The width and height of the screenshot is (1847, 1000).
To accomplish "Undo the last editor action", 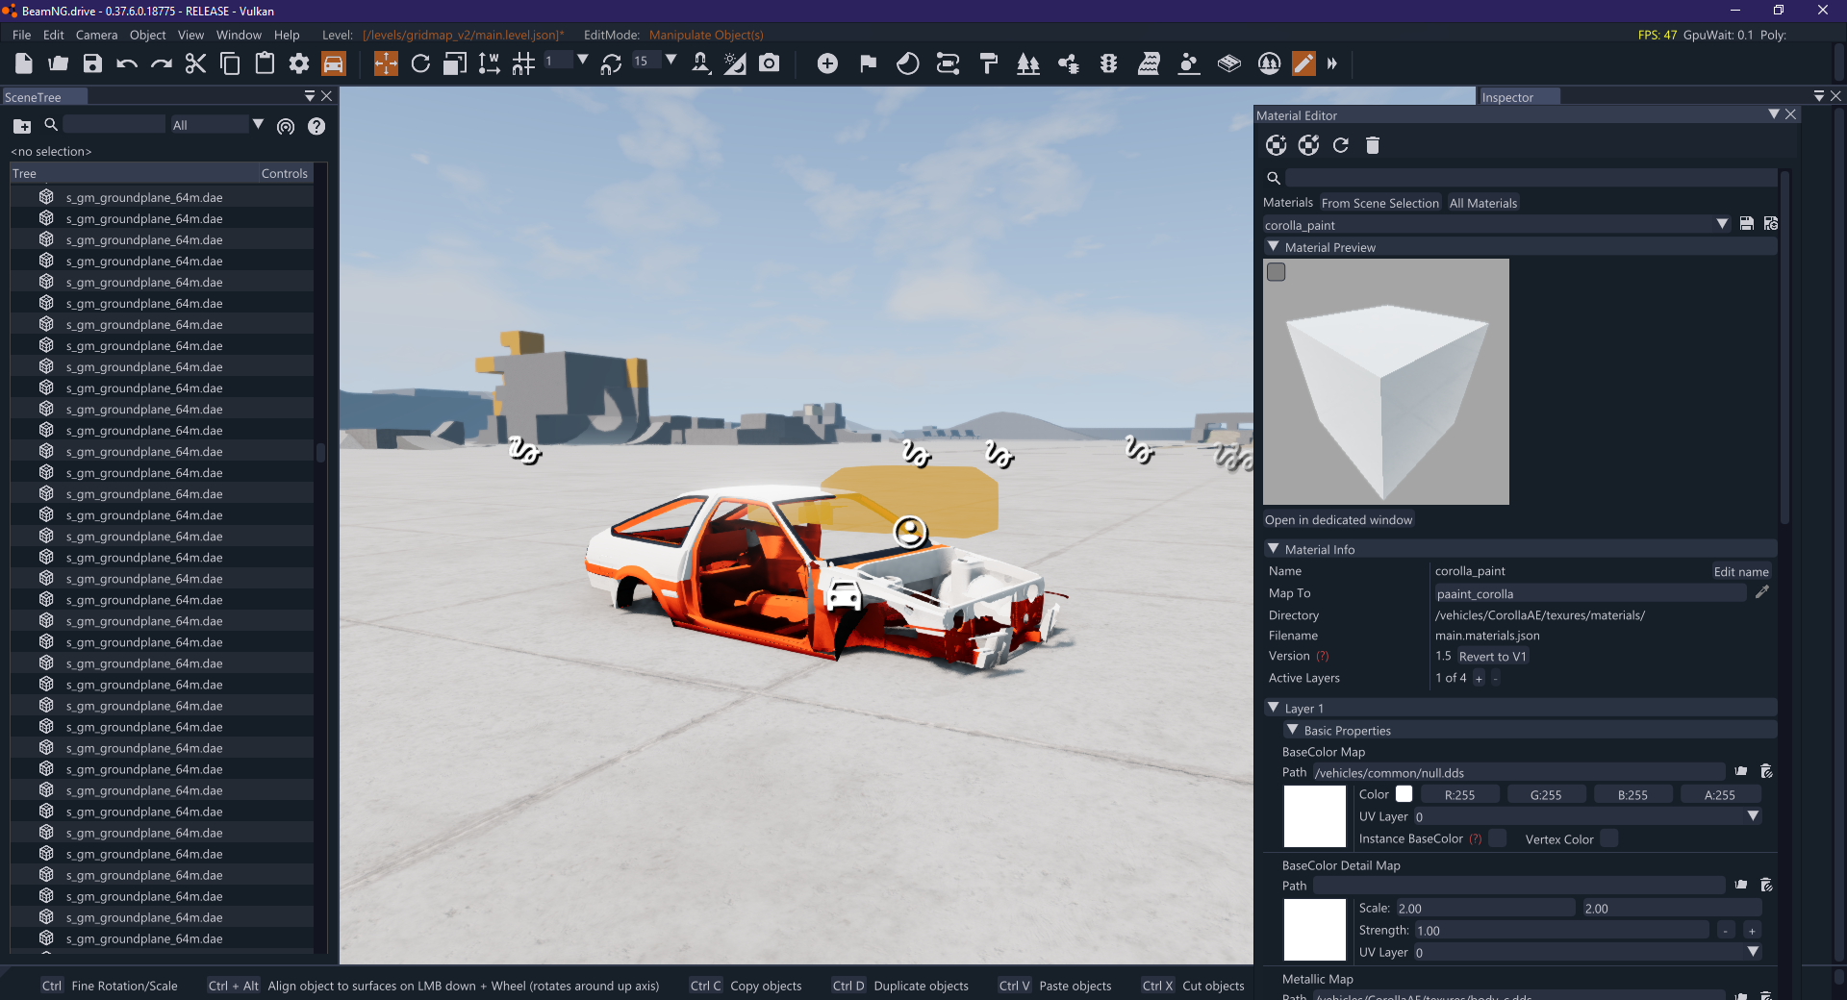I will click(x=127, y=63).
